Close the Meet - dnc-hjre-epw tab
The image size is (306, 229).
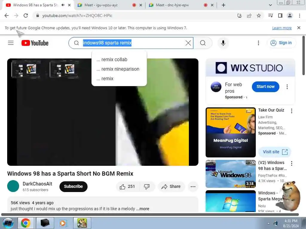click(212, 5)
